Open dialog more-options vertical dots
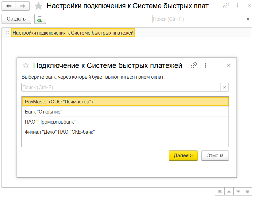The width and height of the screenshot is (254, 197). 206,65
